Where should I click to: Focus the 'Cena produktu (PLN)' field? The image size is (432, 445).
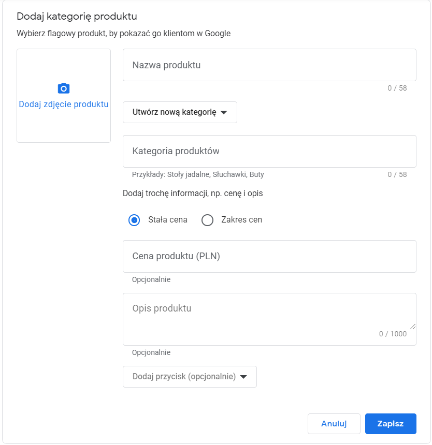coord(269,256)
